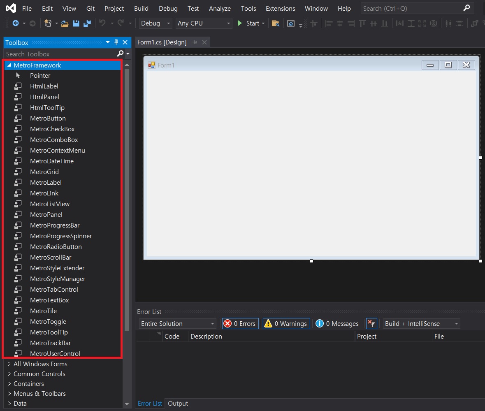The image size is (485, 411).
Task: Close the Toolbox panel
Action: click(125, 42)
